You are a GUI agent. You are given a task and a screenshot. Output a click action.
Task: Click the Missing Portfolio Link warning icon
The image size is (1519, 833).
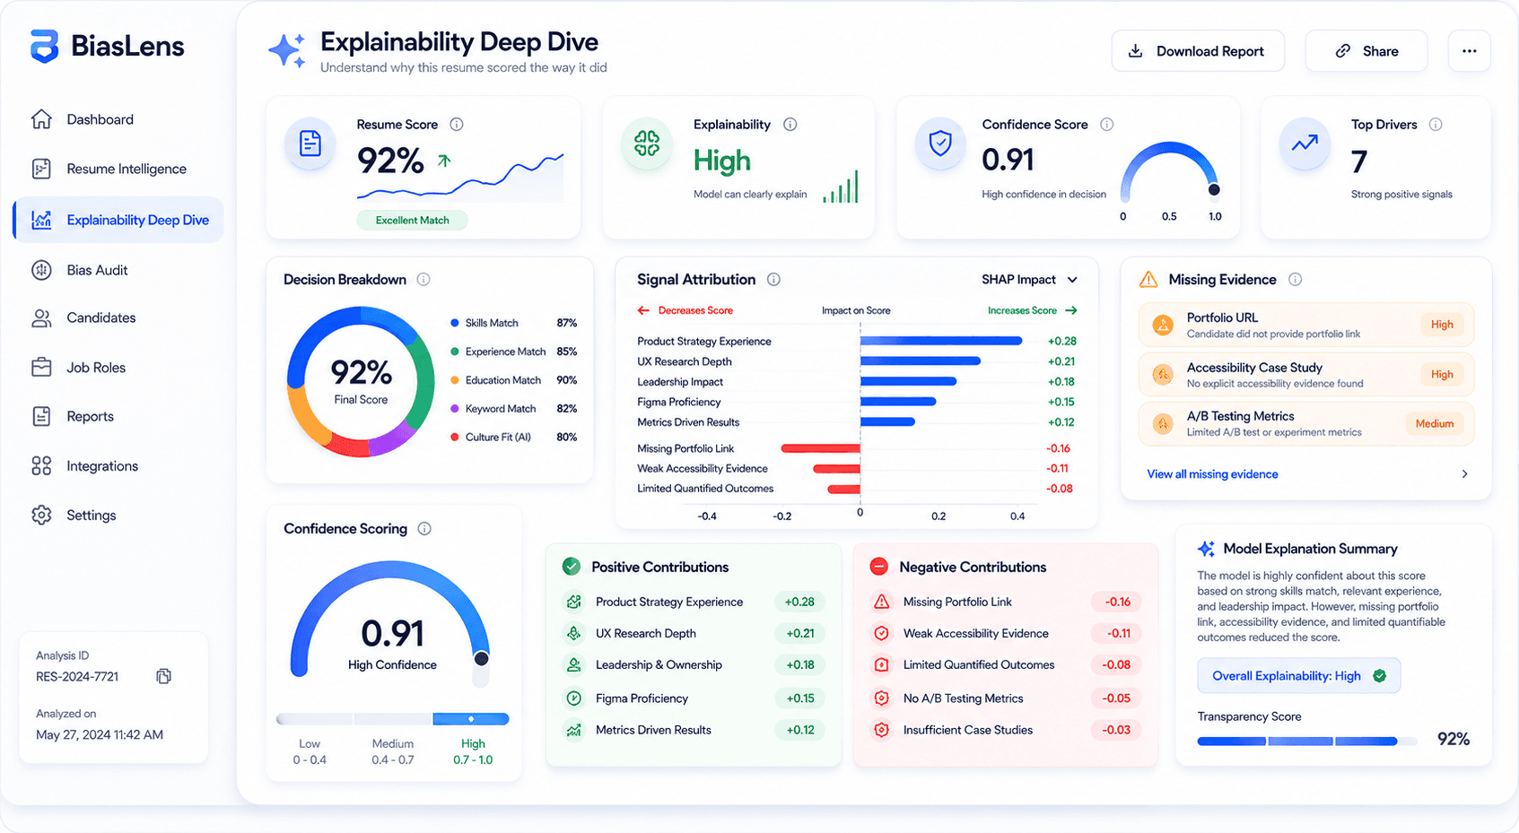coord(882,602)
